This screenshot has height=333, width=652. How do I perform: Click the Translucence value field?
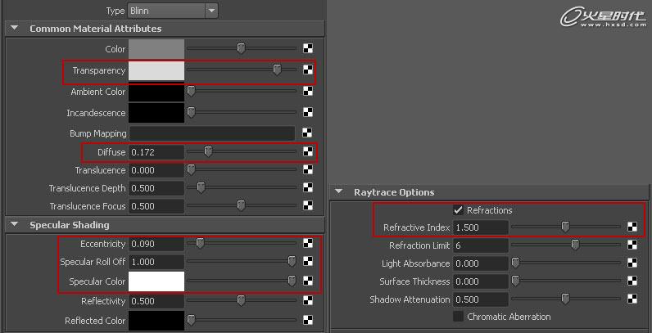click(156, 170)
